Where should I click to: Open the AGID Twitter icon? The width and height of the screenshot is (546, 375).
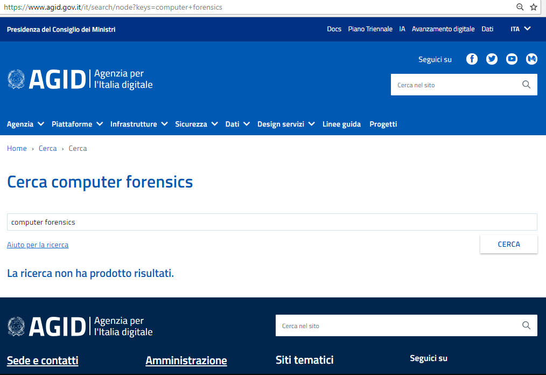(x=492, y=59)
